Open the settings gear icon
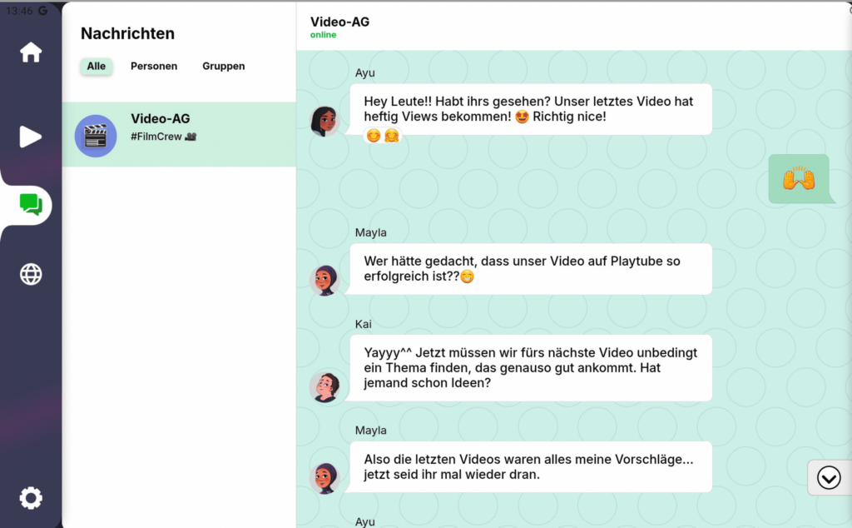Screen dimensions: 852x528 [x=31, y=498]
